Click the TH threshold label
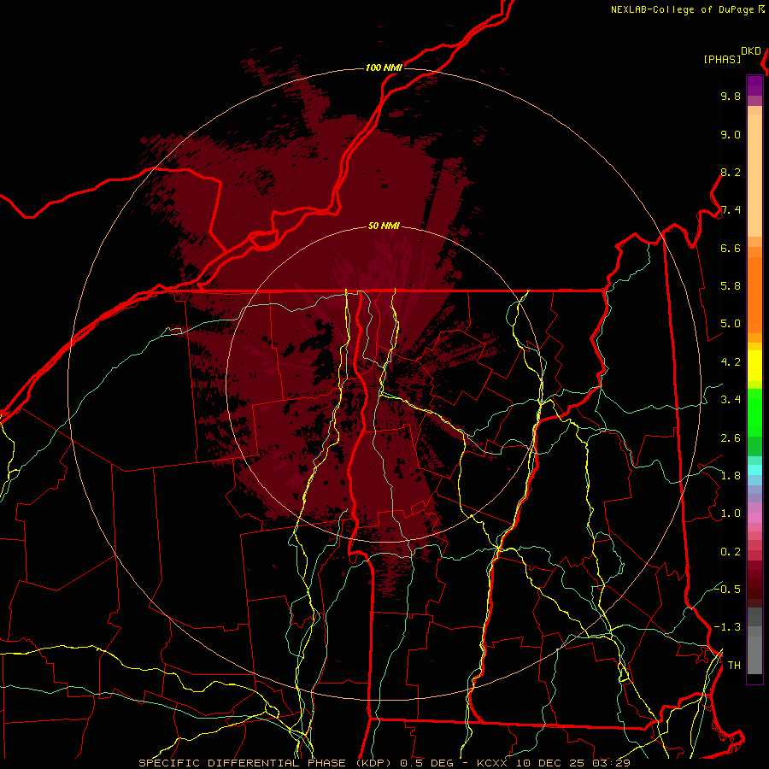The height and width of the screenshot is (769, 769). (734, 666)
